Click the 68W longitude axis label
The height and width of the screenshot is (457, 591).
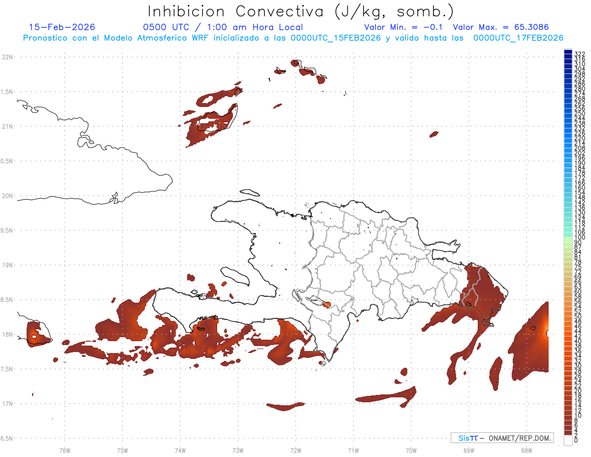click(526, 451)
